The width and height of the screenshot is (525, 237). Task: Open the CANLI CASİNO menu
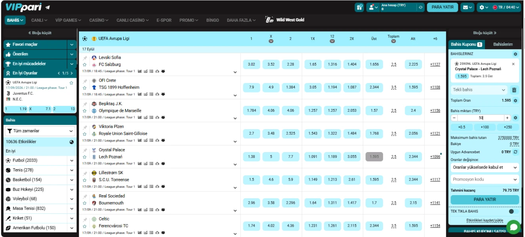tap(133, 20)
